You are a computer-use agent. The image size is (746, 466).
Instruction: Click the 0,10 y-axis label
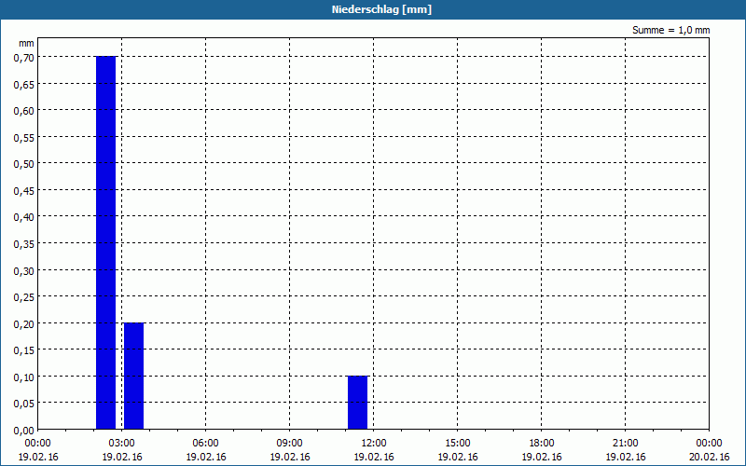coord(24,377)
